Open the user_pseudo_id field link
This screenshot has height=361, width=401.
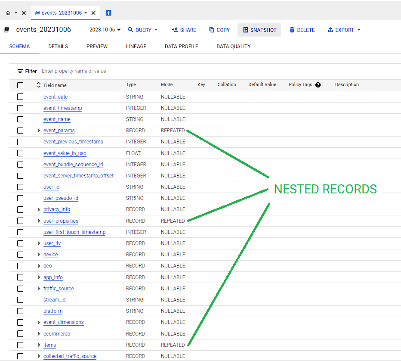(x=61, y=198)
